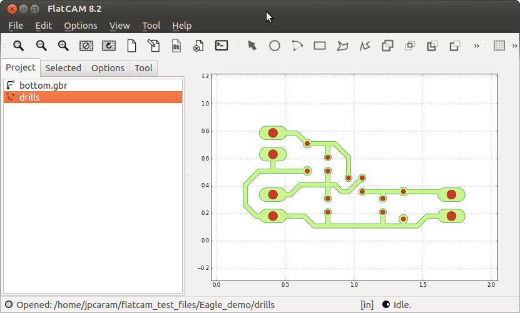Open the Tool menu
520x313 pixels.
click(x=151, y=26)
